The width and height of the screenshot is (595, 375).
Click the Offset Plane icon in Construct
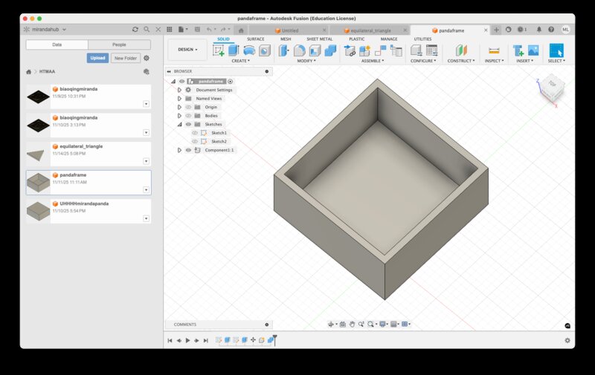pos(461,50)
